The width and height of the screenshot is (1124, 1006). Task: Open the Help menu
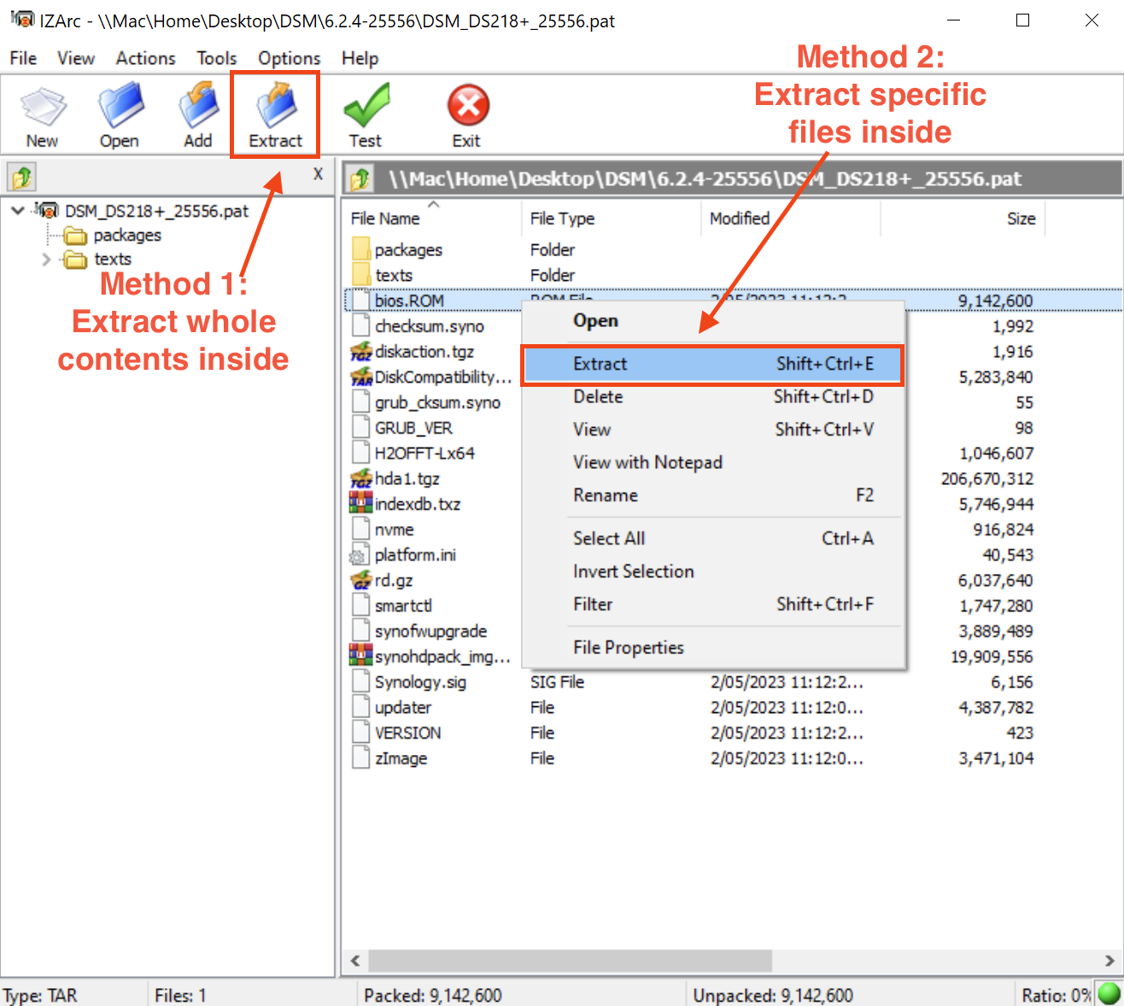tap(360, 58)
